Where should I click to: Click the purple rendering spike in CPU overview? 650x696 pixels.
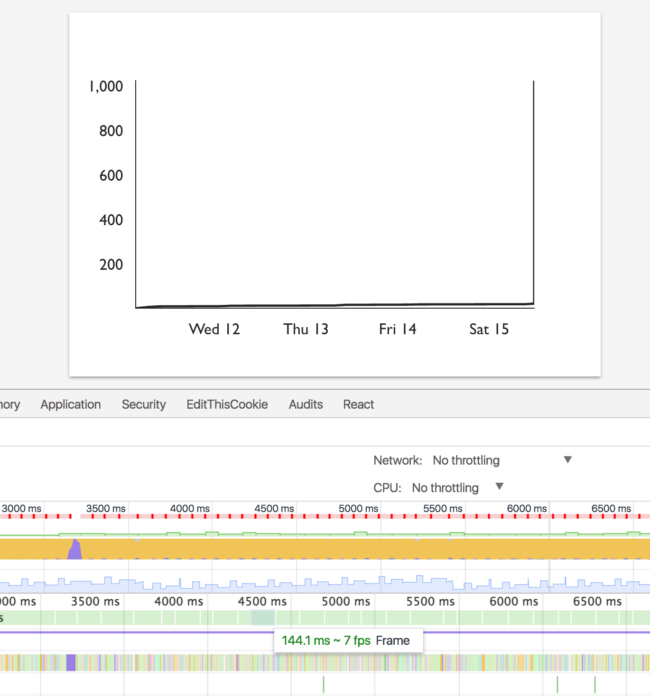click(74, 549)
